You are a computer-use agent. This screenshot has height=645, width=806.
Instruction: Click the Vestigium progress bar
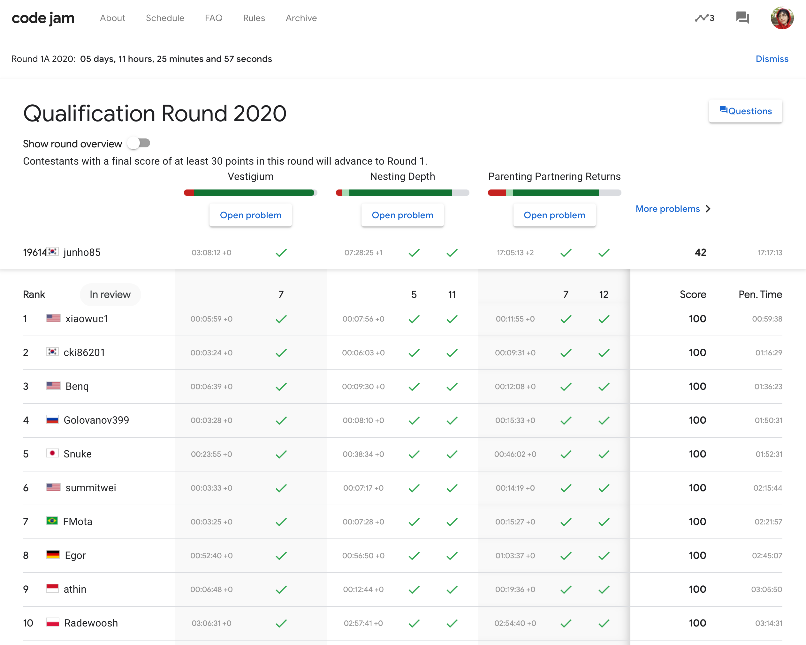250,193
